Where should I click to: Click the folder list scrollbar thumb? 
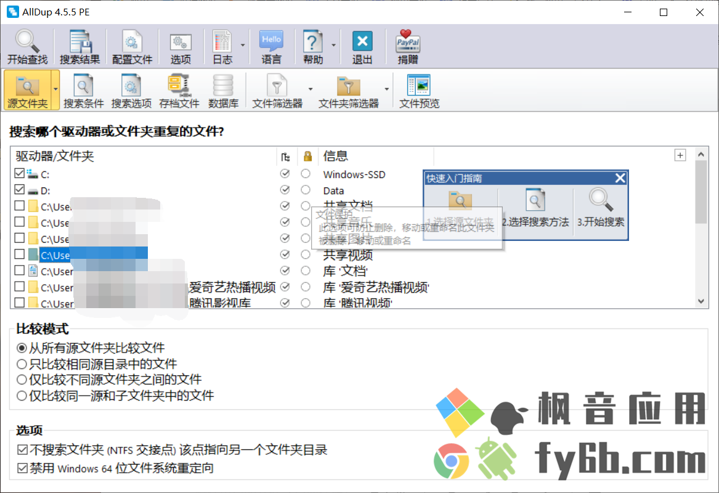pyautogui.click(x=701, y=192)
